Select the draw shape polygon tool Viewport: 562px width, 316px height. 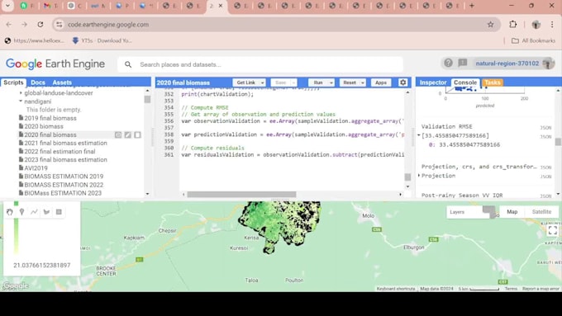(x=46, y=212)
